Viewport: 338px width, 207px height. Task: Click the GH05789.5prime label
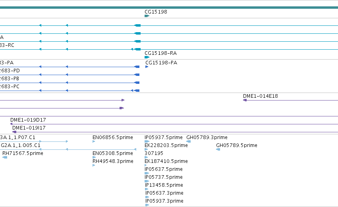[237, 145]
